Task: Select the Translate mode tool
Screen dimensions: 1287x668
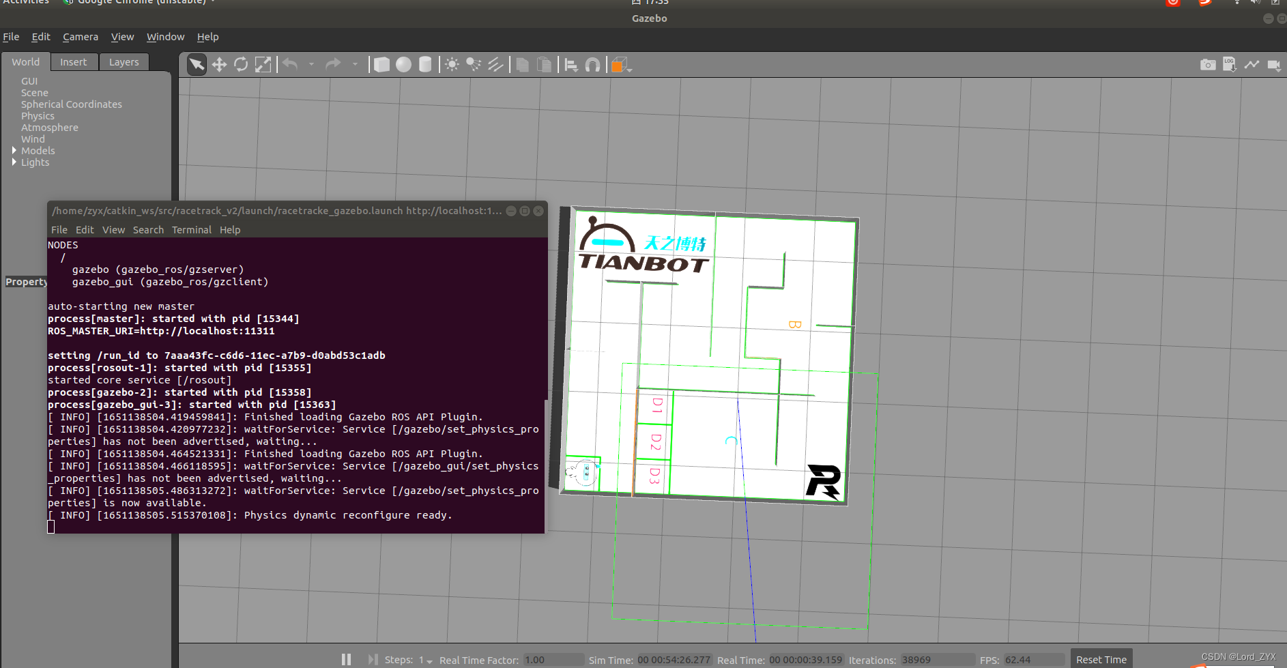Action: pyautogui.click(x=219, y=64)
